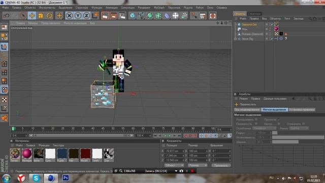
Task: Open the MoGraph menu
Action: [x=159, y=8]
